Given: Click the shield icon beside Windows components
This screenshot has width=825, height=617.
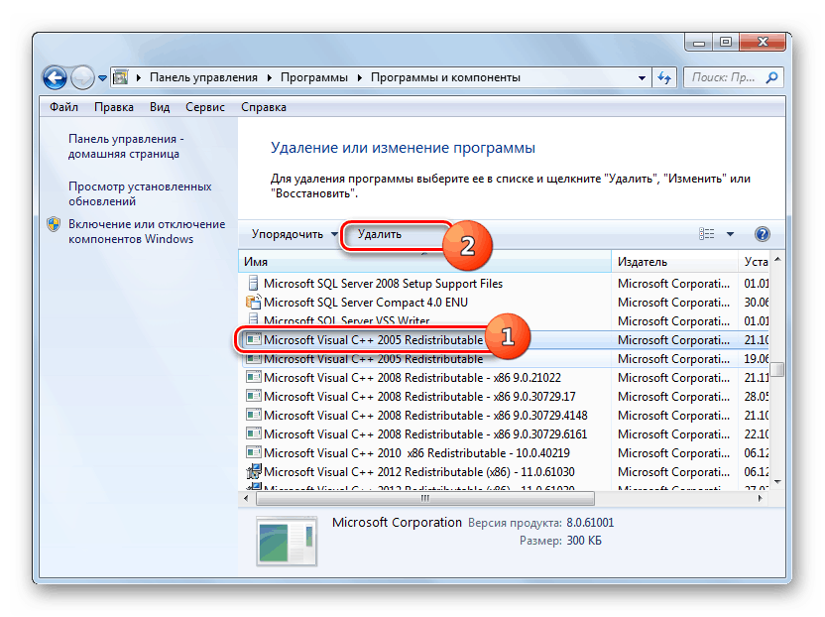Looking at the screenshot, I should pyautogui.click(x=54, y=225).
